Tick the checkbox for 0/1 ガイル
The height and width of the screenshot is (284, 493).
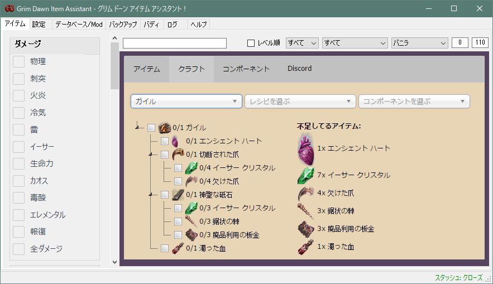151,128
